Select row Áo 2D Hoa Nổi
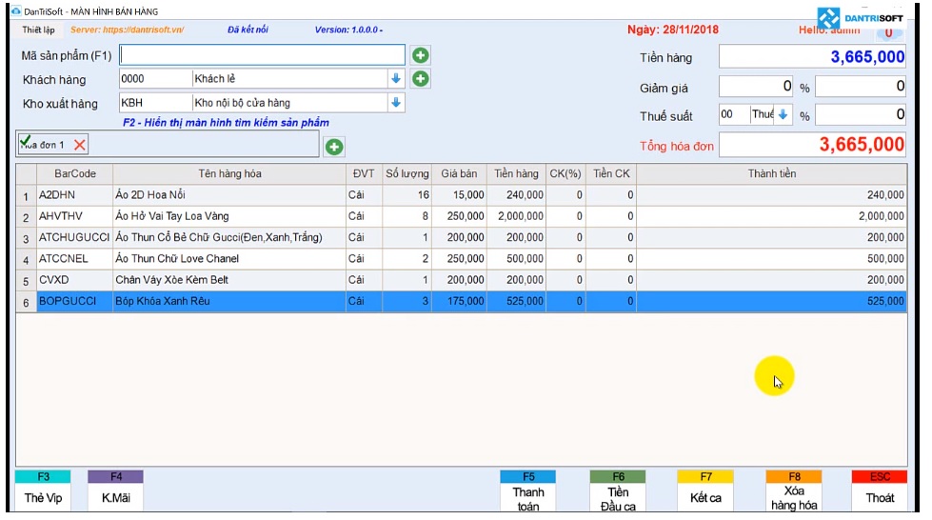Screen dimensions: 932x520 click(462, 195)
